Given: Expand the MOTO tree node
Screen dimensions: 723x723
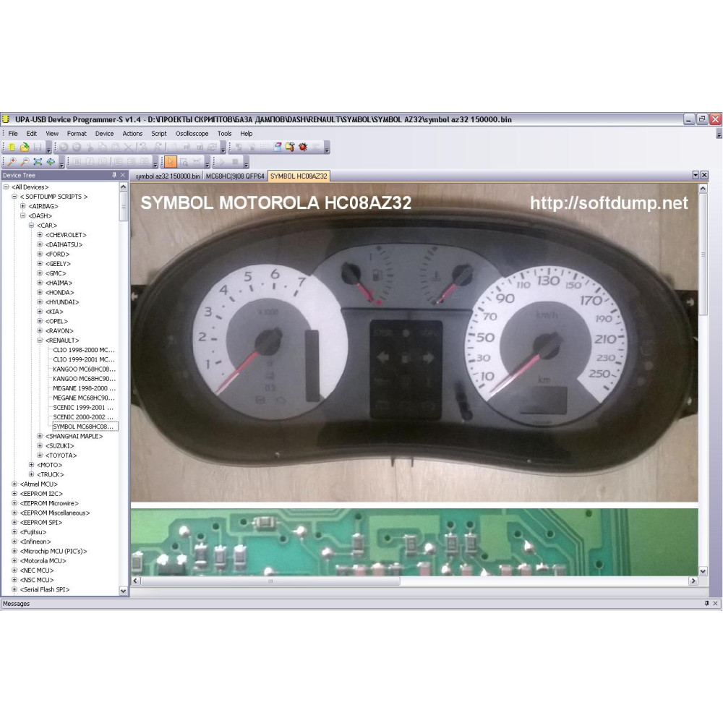Looking at the screenshot, I should pos(31,465).
